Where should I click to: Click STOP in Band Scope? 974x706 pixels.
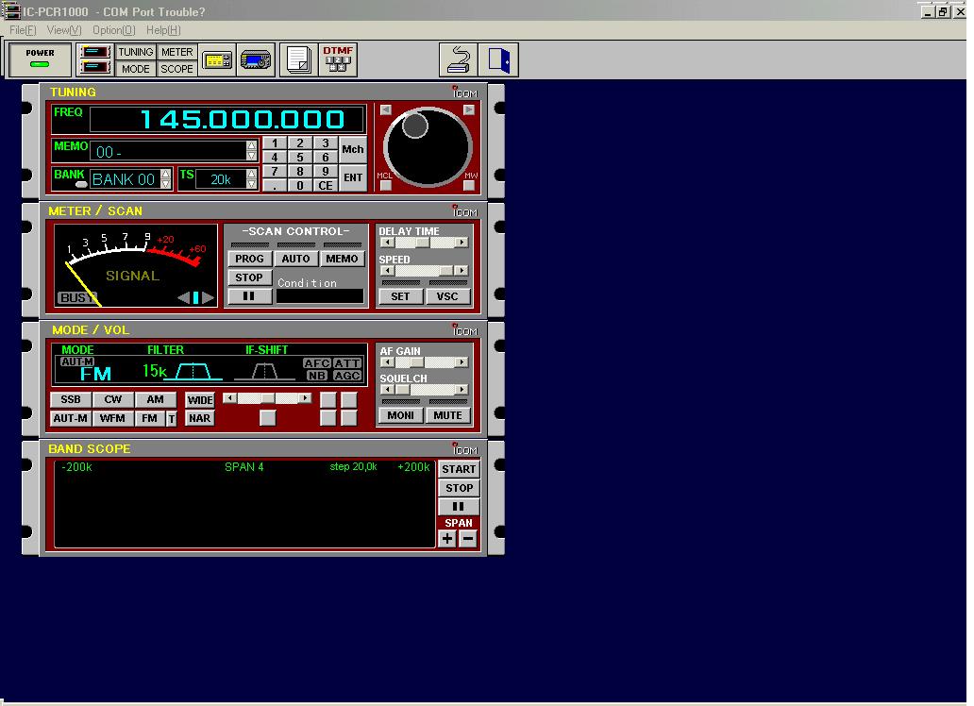pos(459,488)
